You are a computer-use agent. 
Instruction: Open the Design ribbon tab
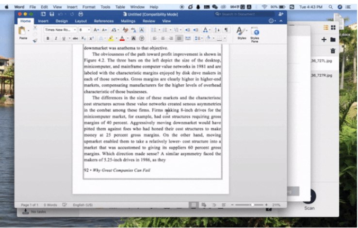tap(62, 21)
